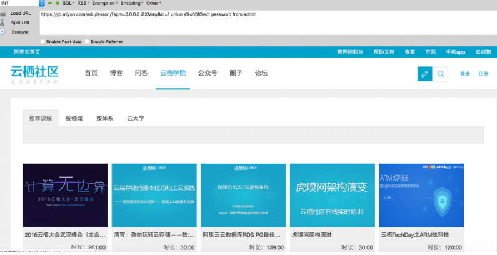The width and height of the screenshot is (497, 255).
Task: Click title 2016云栖大会武汉峰会
Action: point(65,235)
